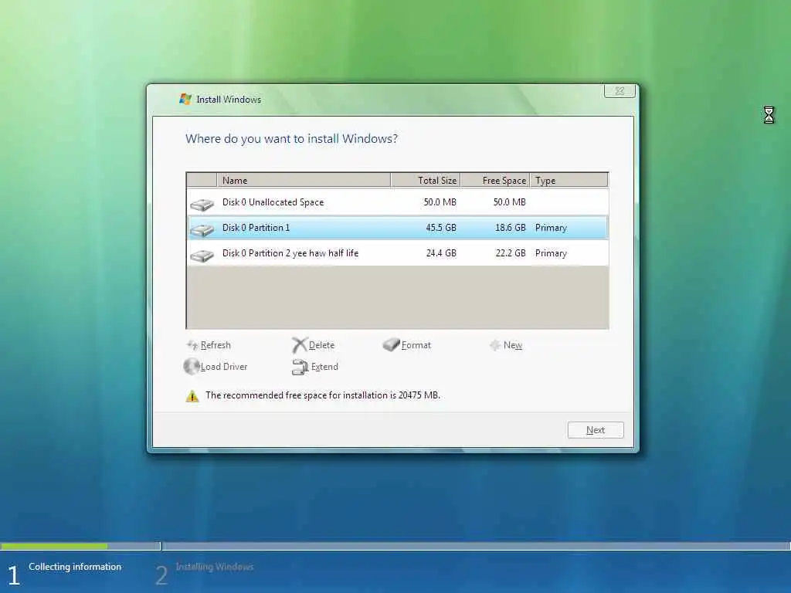Click the 18.6 GB free space cell
This screenshot has width=791, height=593.
(x=510, y=228)
